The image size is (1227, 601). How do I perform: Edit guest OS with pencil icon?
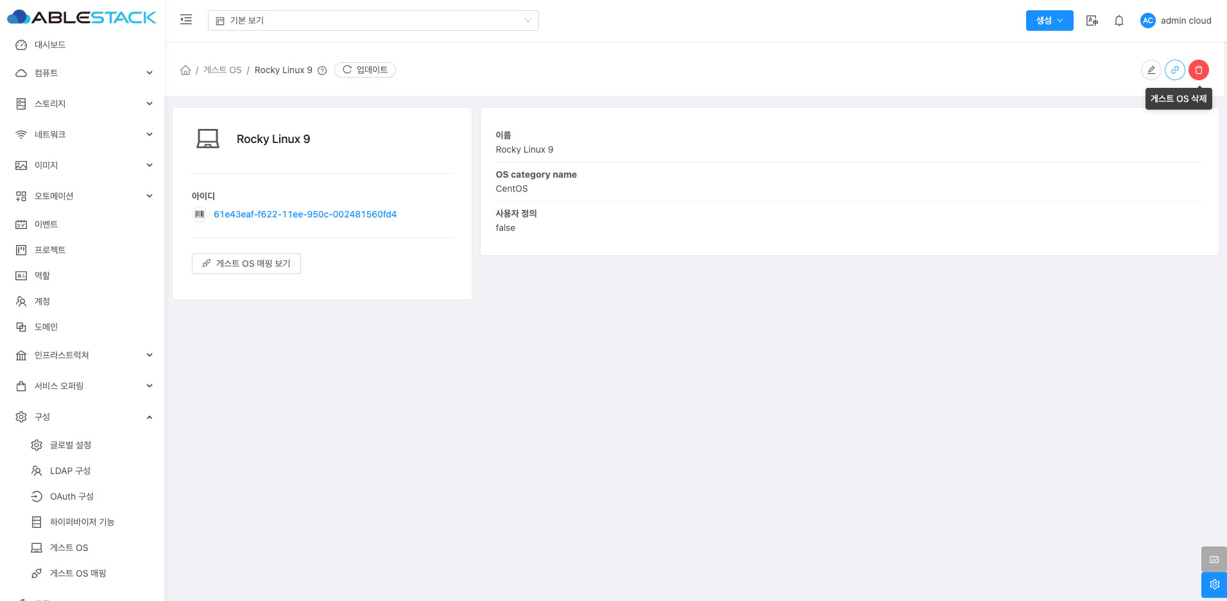[1151, 70]
